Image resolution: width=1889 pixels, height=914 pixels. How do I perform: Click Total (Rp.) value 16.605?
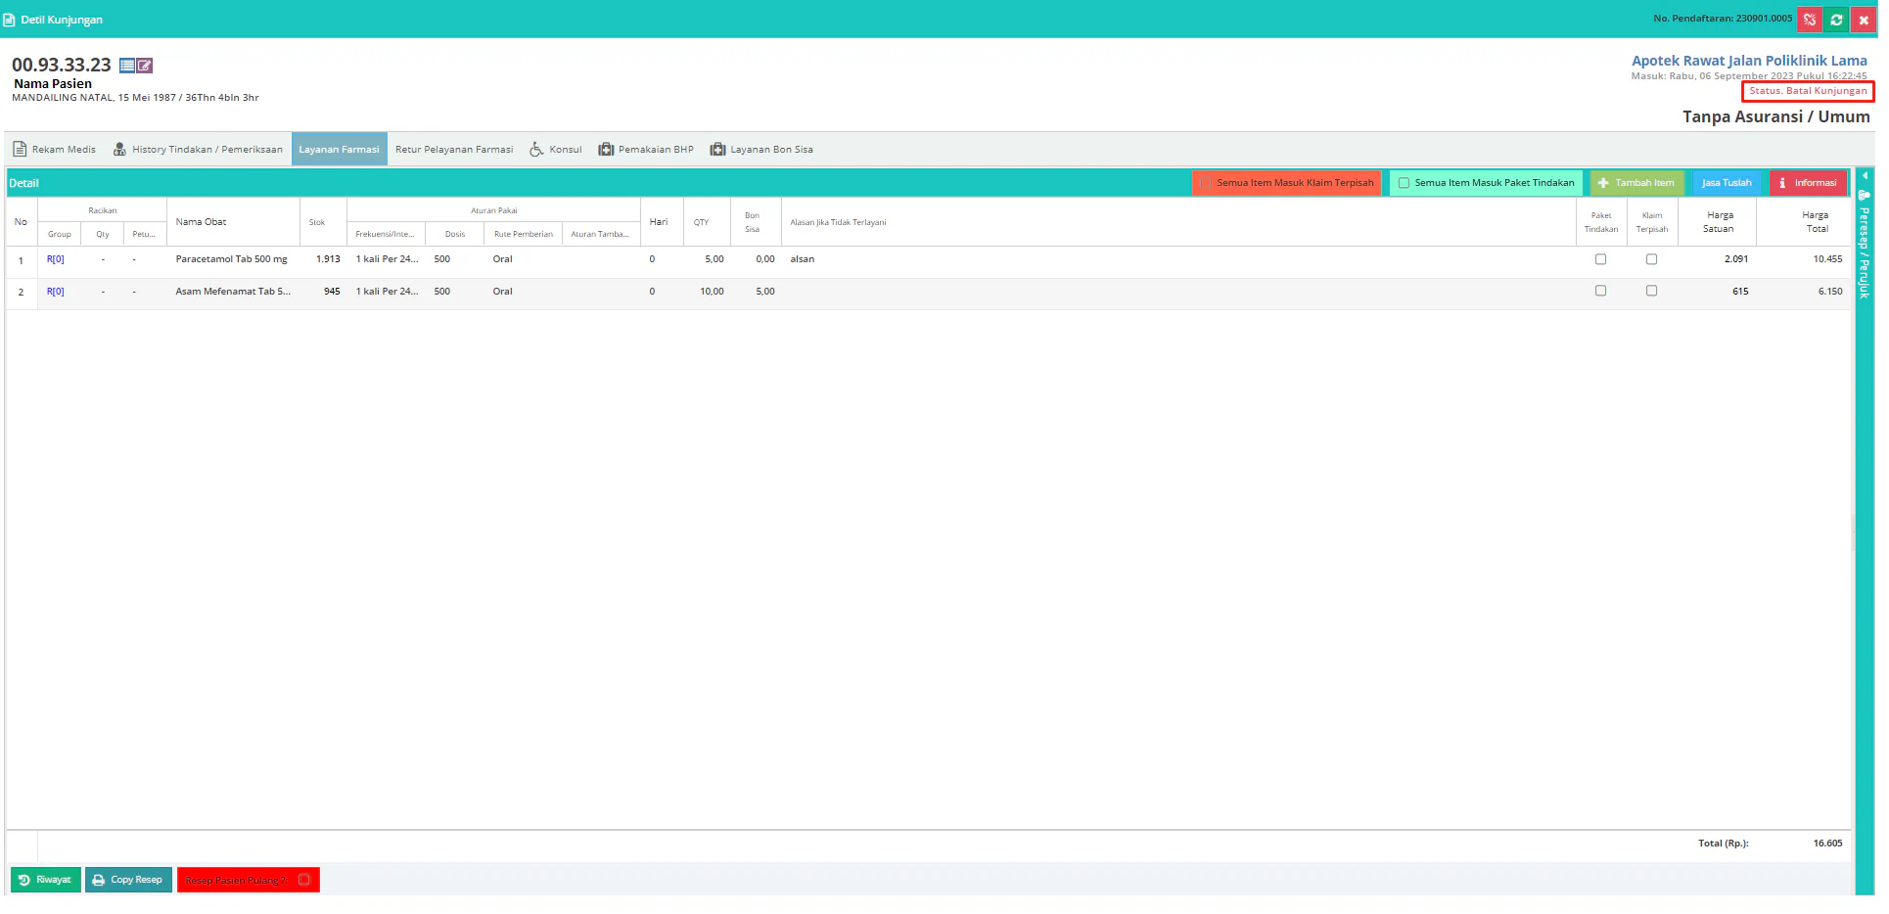point(1827,844)
